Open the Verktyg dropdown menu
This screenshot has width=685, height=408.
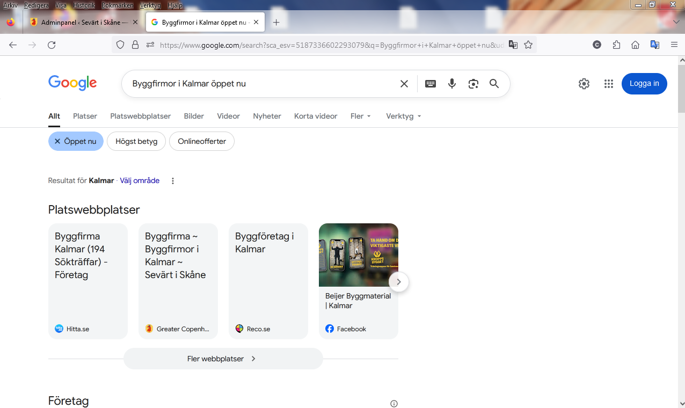[x=403, y=116]
